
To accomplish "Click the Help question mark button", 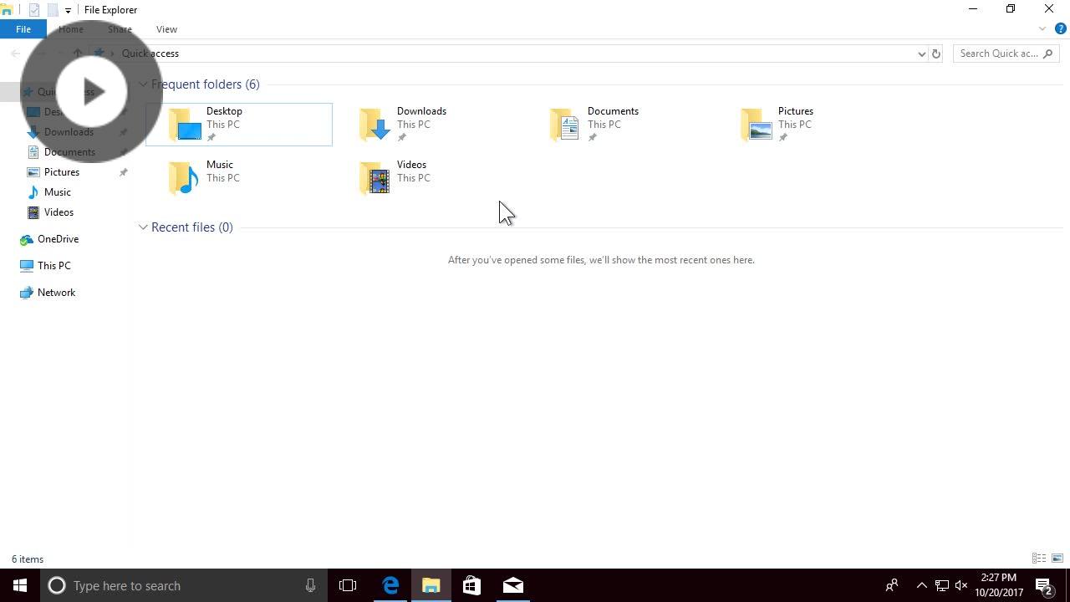I will tap(1060, 28).
